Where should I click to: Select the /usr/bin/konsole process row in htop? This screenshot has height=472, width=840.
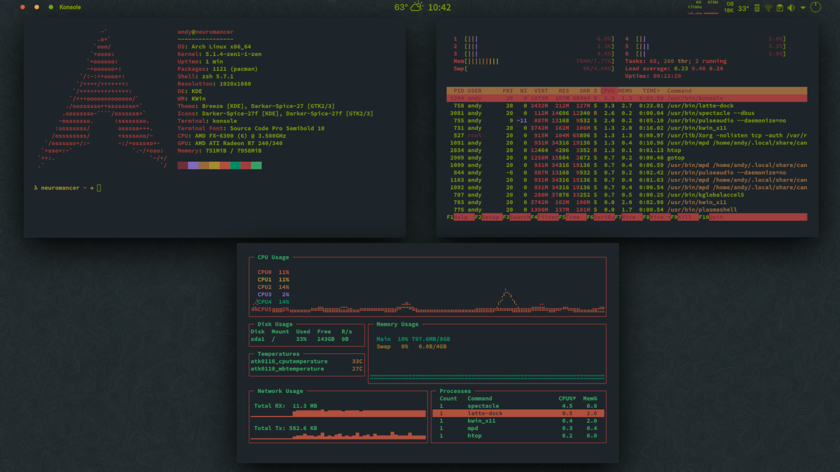[627, 99]
